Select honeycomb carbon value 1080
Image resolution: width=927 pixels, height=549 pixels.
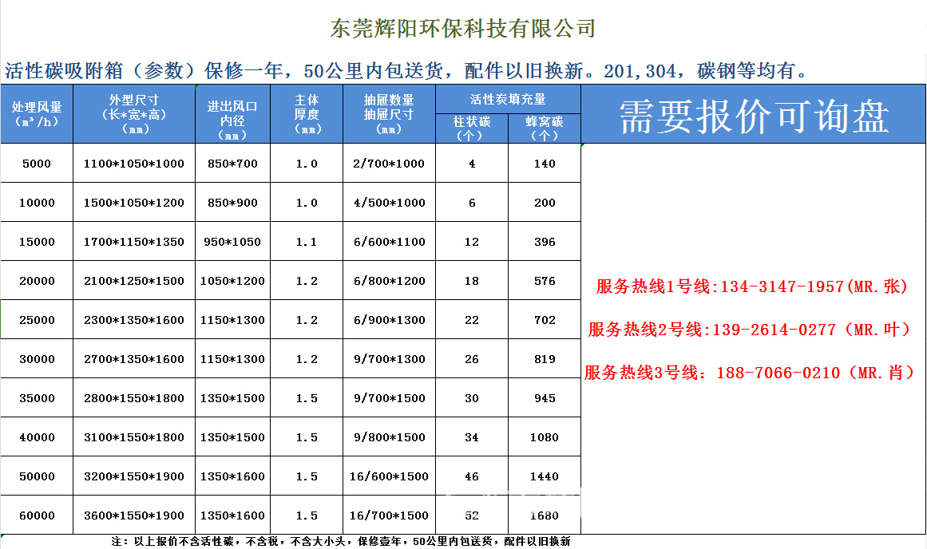(545, 437)
